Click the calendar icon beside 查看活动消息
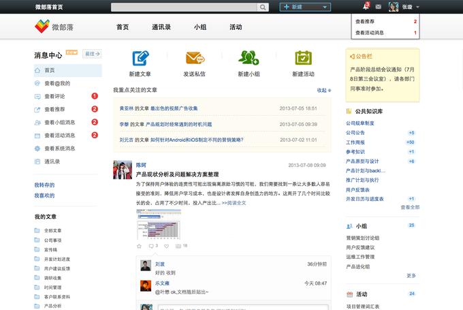Screen dimensions: 463x310 click(x=37, y=136)
